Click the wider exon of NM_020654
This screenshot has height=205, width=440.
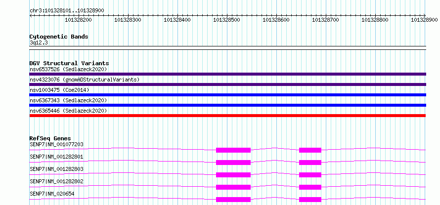point(233,200)
